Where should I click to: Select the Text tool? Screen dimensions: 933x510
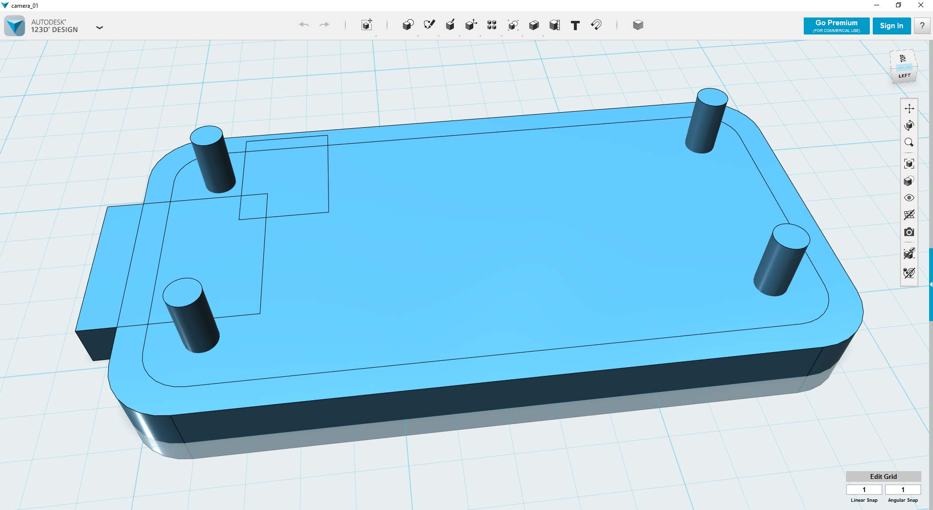[575, 25]
